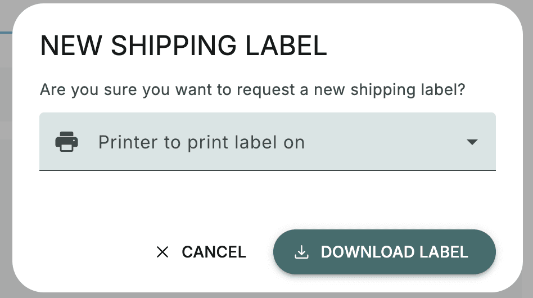Click the X icon beside Cancel
Viewport: 533px width, 298px height.
[x=162, y=252]
